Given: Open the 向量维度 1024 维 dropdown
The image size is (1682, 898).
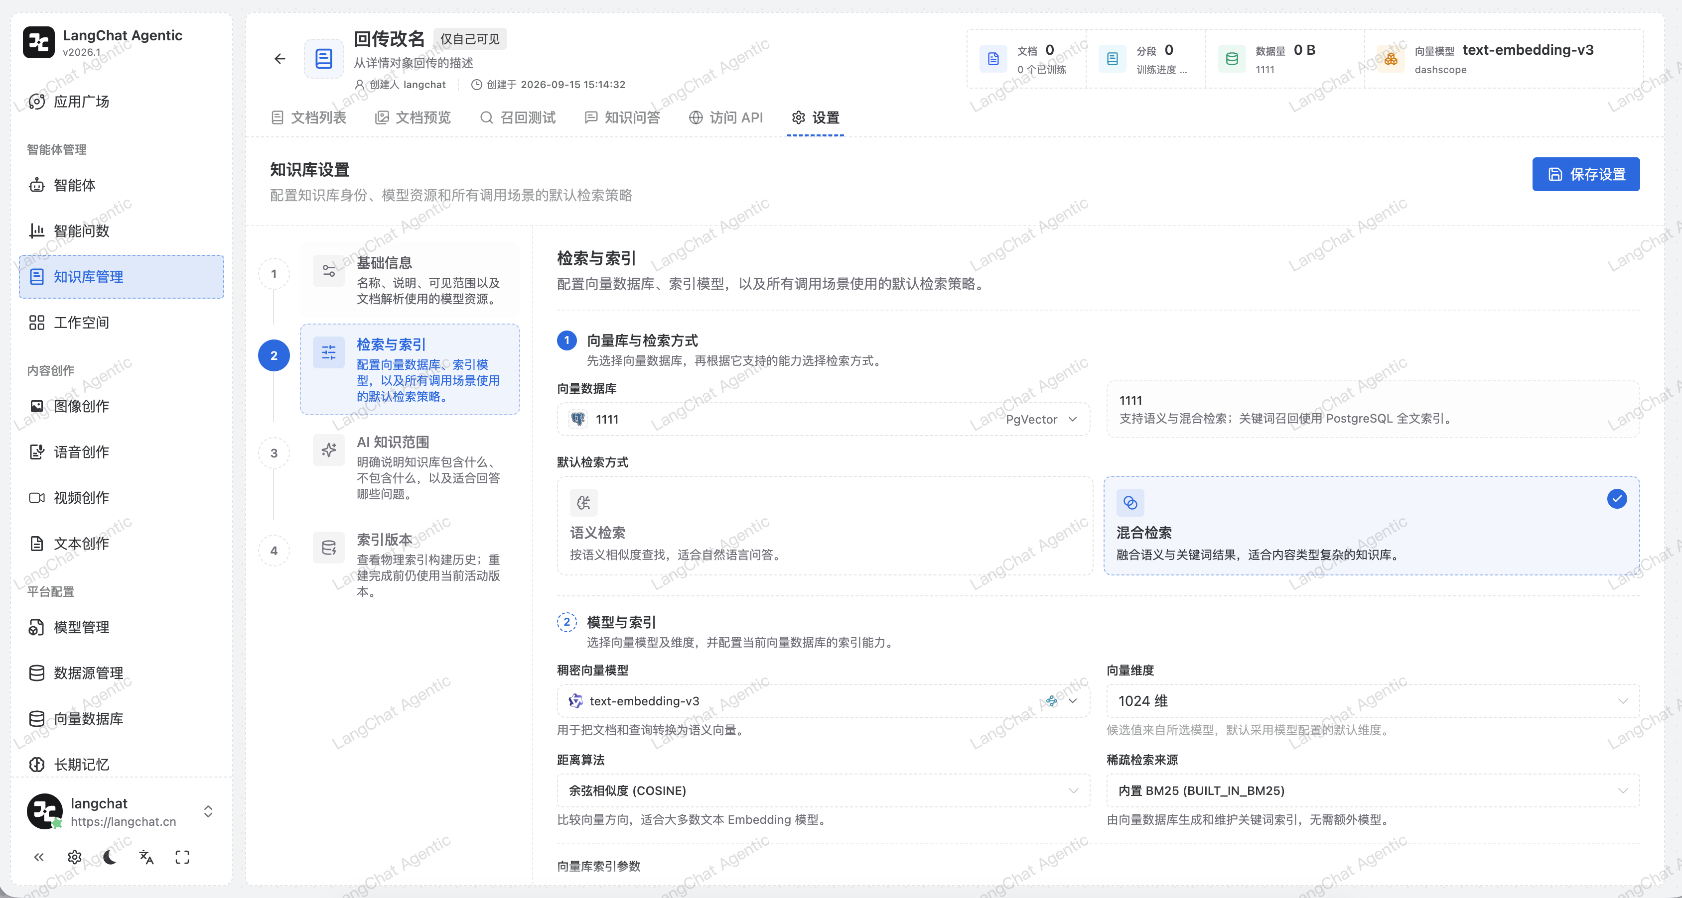Looking at the screenshot, I should click(x=1373, y=701).
